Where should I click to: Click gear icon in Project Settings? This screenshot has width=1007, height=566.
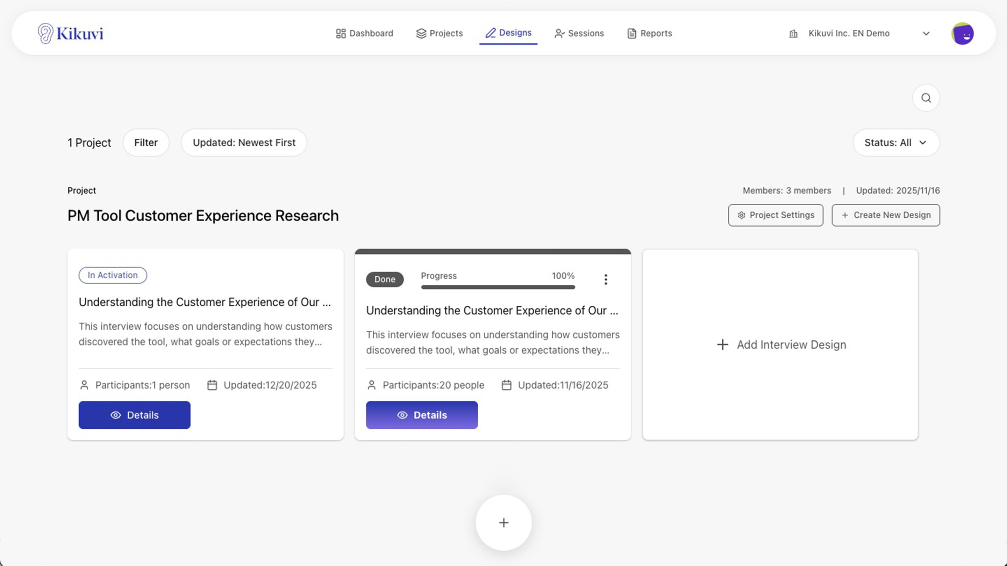pyautogui.click(x=741, y=215)
